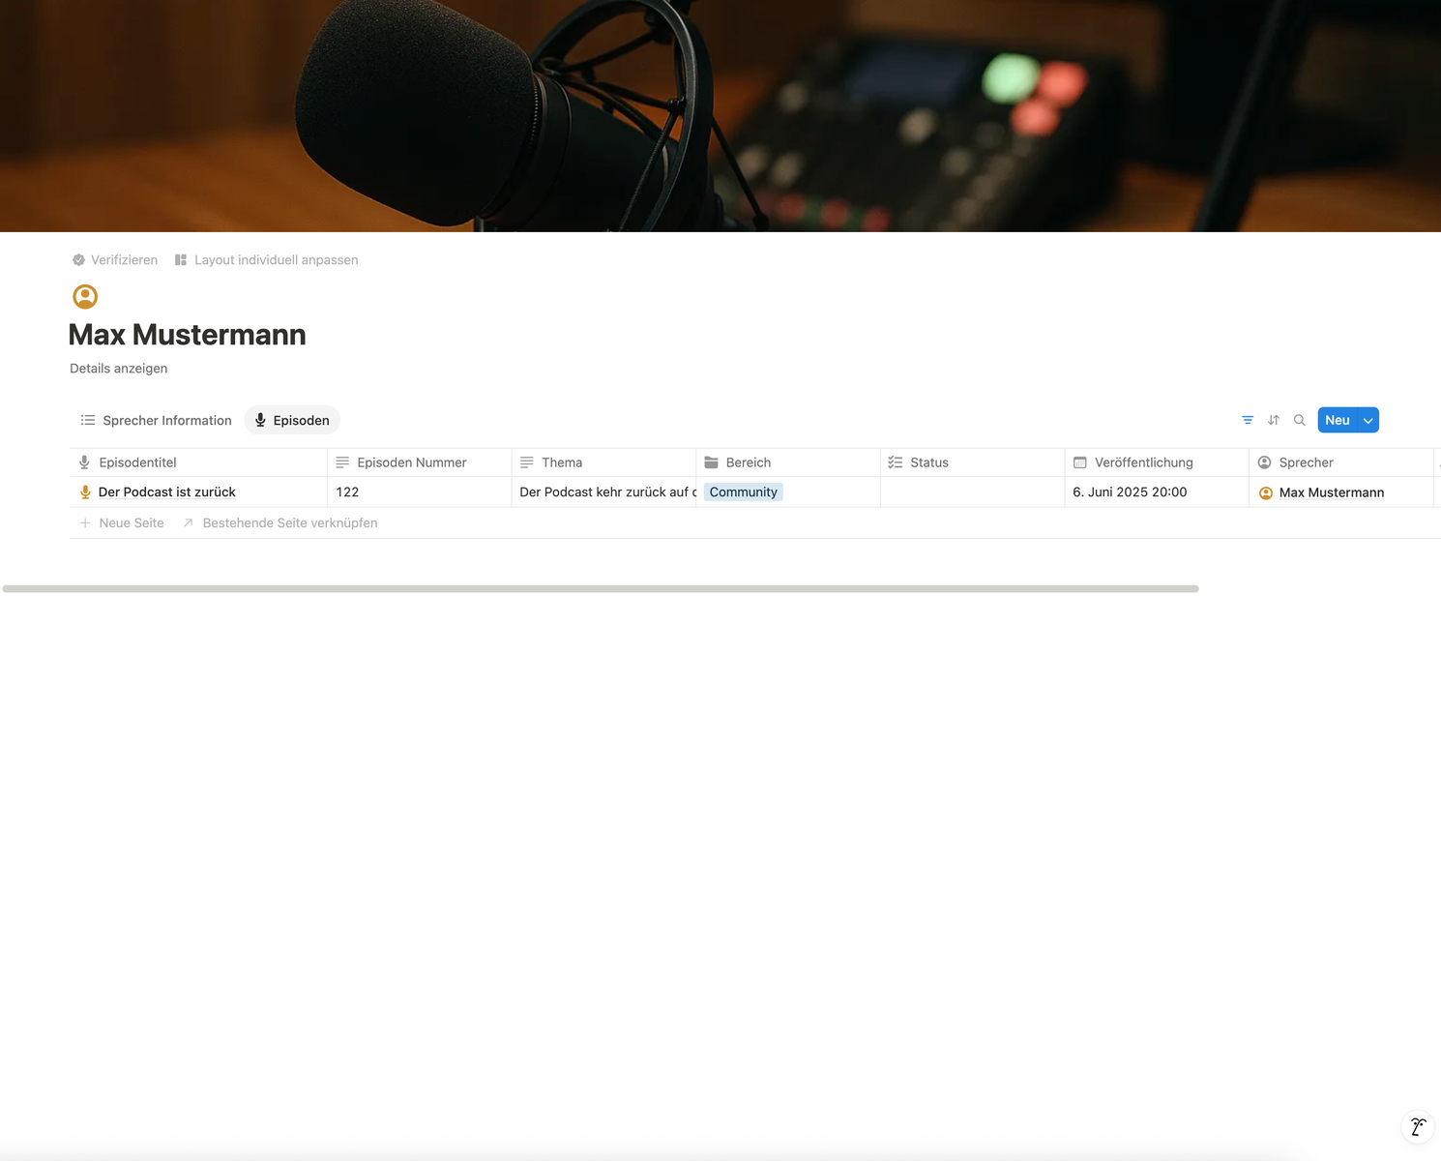Switch to Sprecher Information tab
1441x1161 pixels.
point(156,421)
